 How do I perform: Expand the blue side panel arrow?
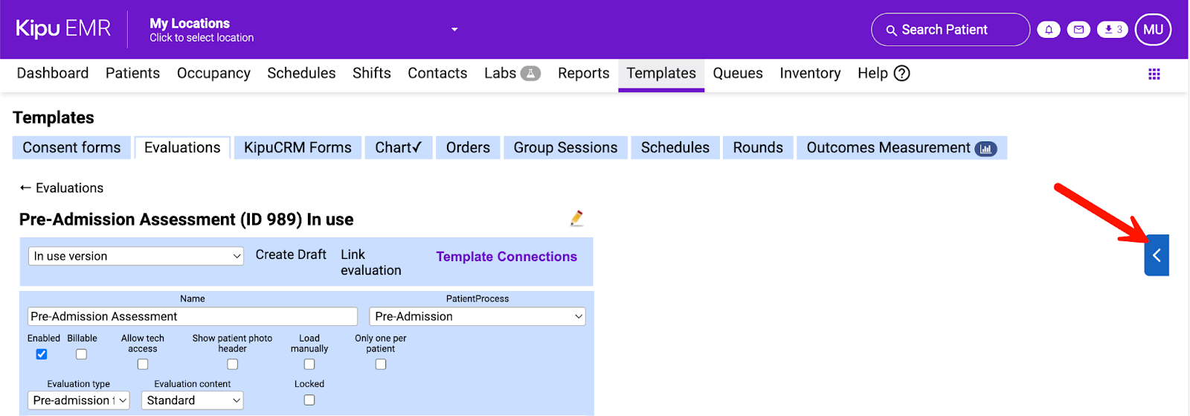(x=1157, y=255)
